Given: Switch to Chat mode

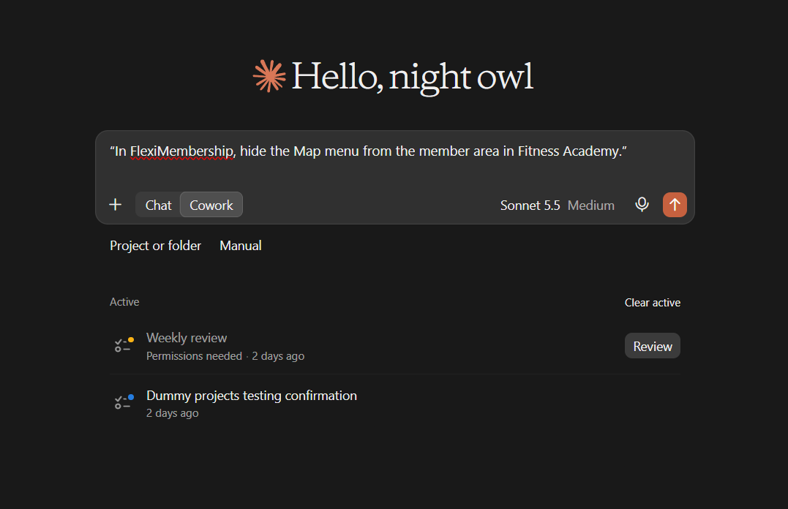Looking at the screenshot, I should tap(158, 205).
